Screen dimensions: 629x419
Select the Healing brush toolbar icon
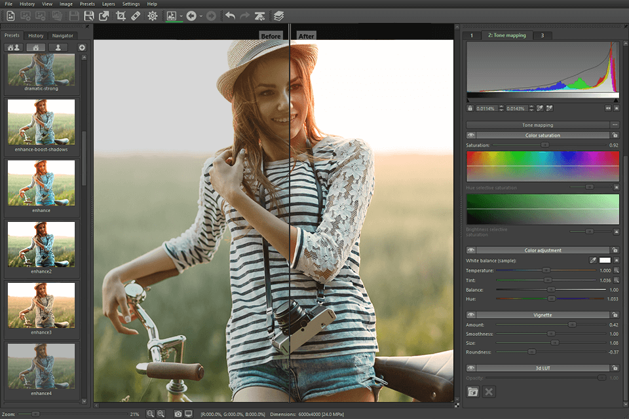click(136, 16)
